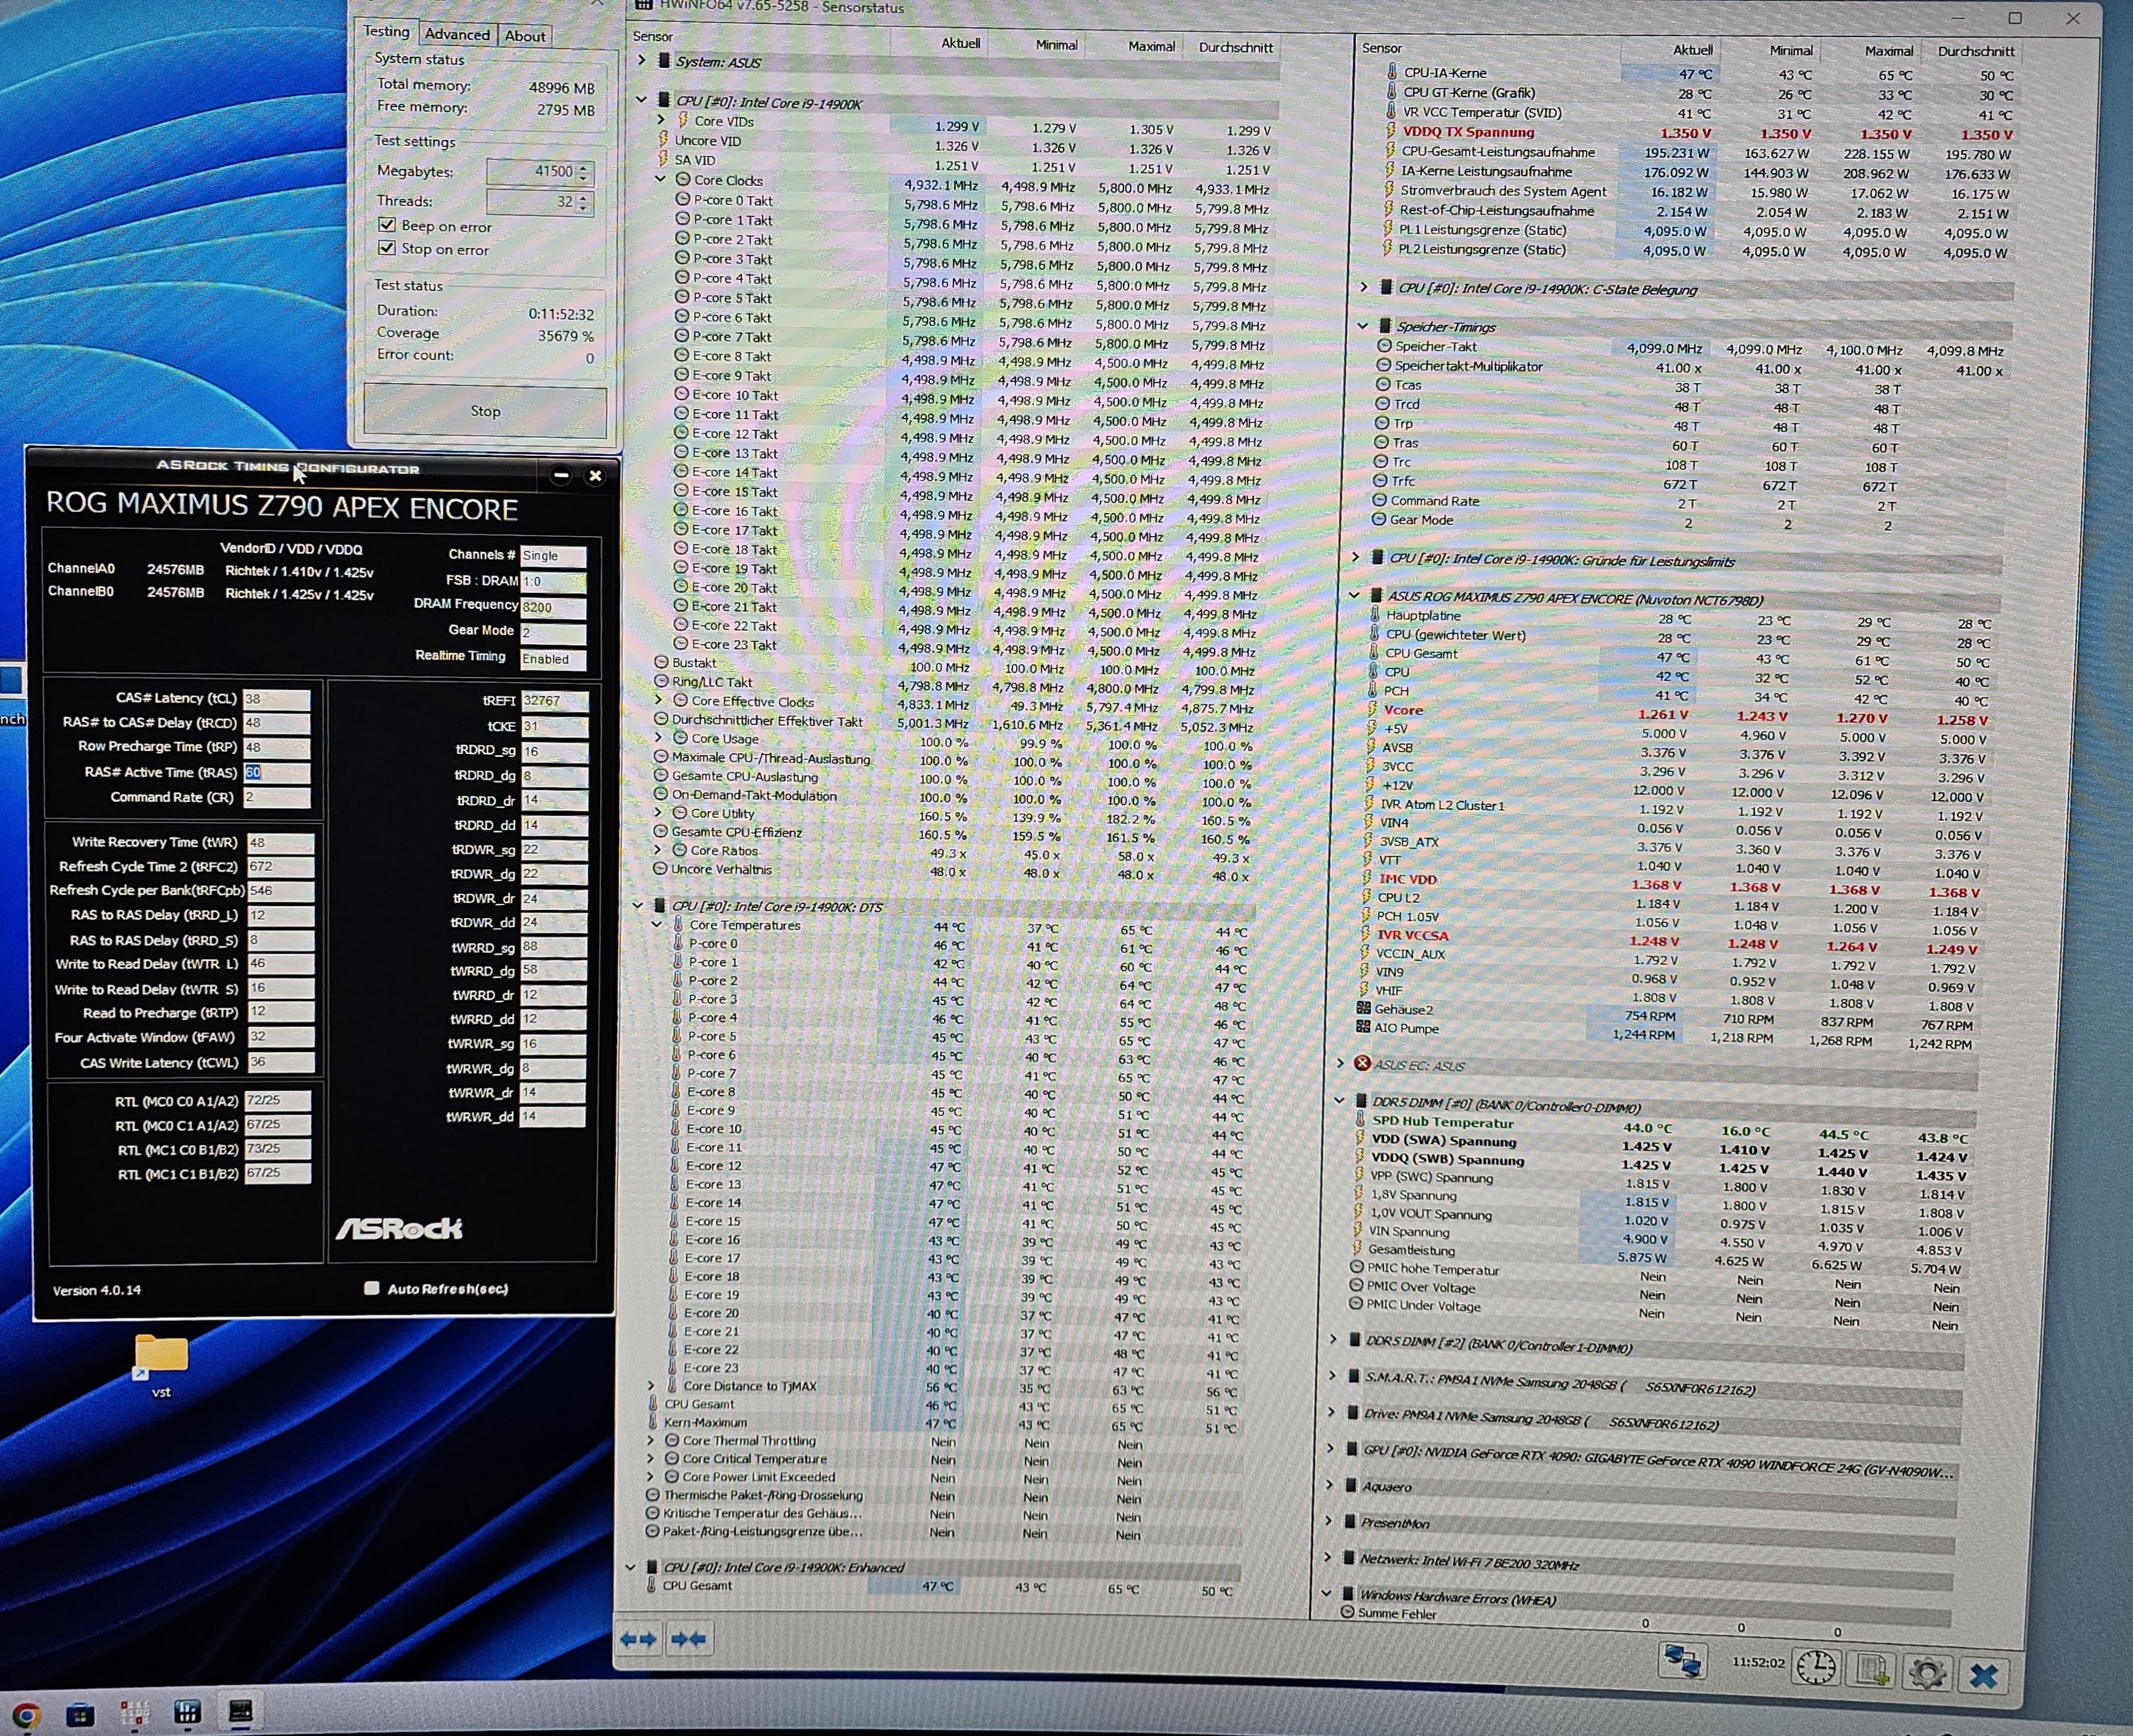
Task: Click the thermometer icon beside CPU-IA-Kerne
Action: click(x=1392, y=72)
